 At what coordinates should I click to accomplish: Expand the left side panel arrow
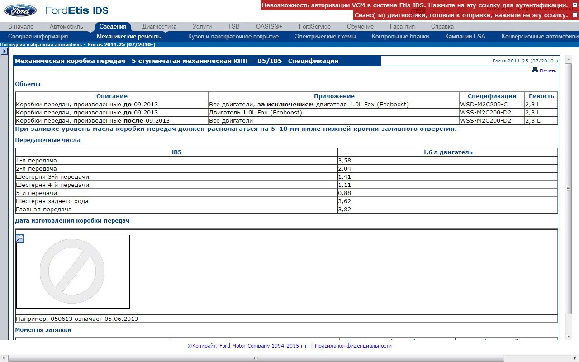(4, 52)
